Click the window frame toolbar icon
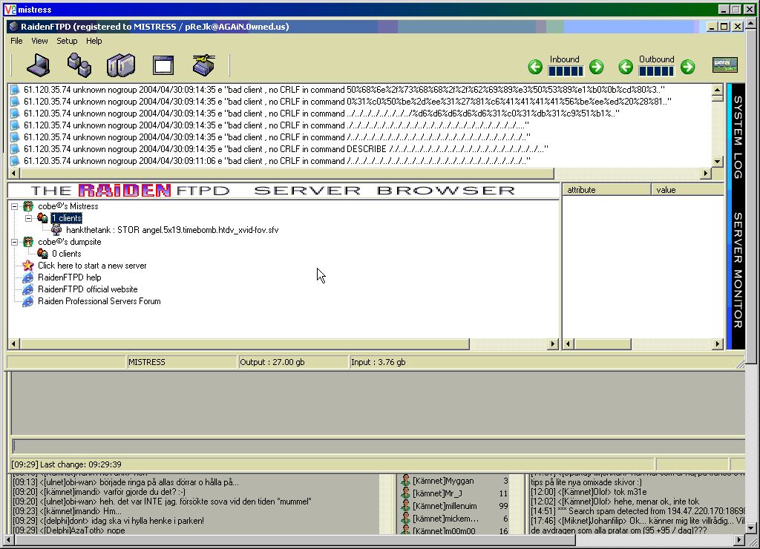Screen dimensions: 760x549 [163, 65]
